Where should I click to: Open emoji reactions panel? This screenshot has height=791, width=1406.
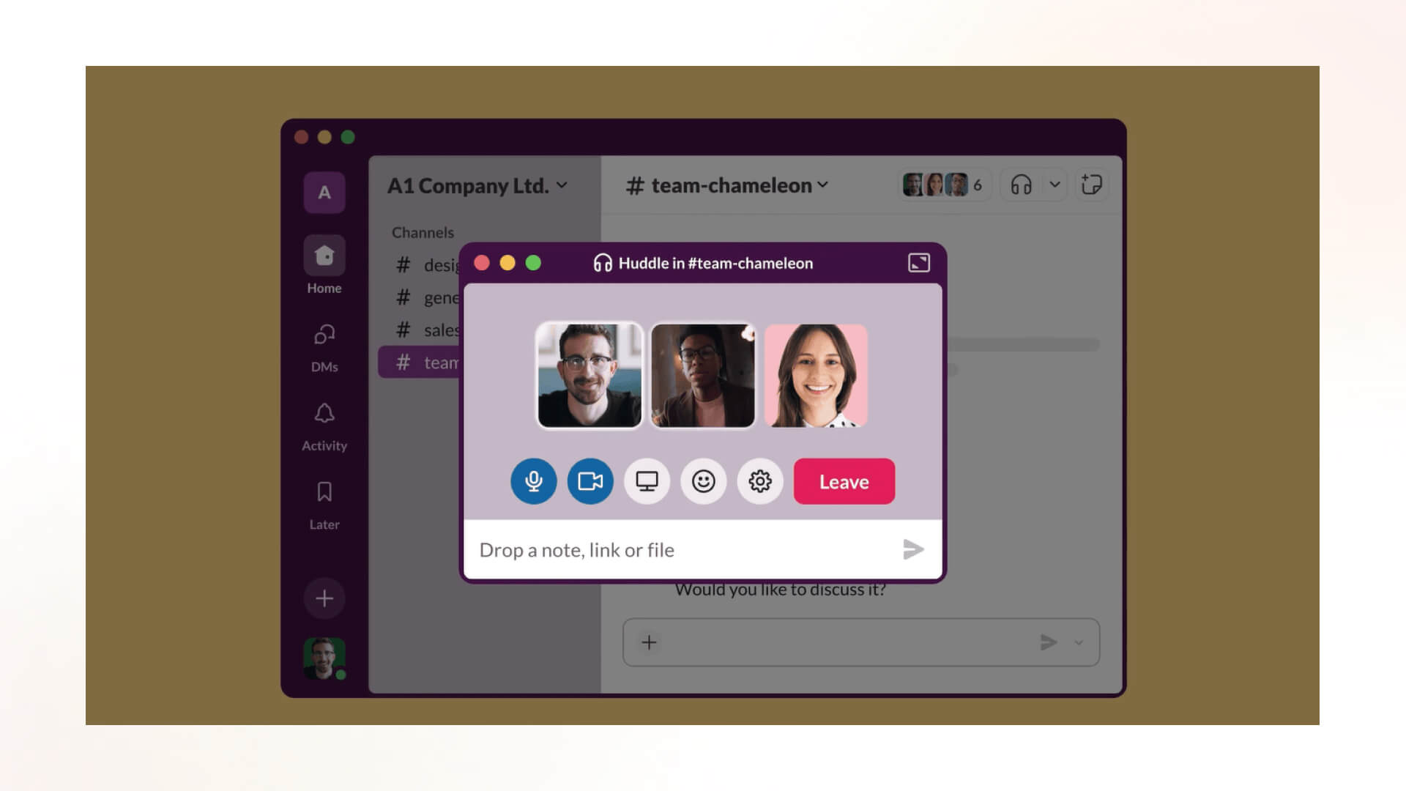[704, 481]
